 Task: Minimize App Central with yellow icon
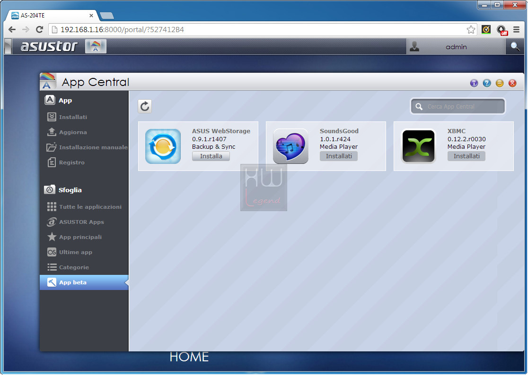(500, 83)
